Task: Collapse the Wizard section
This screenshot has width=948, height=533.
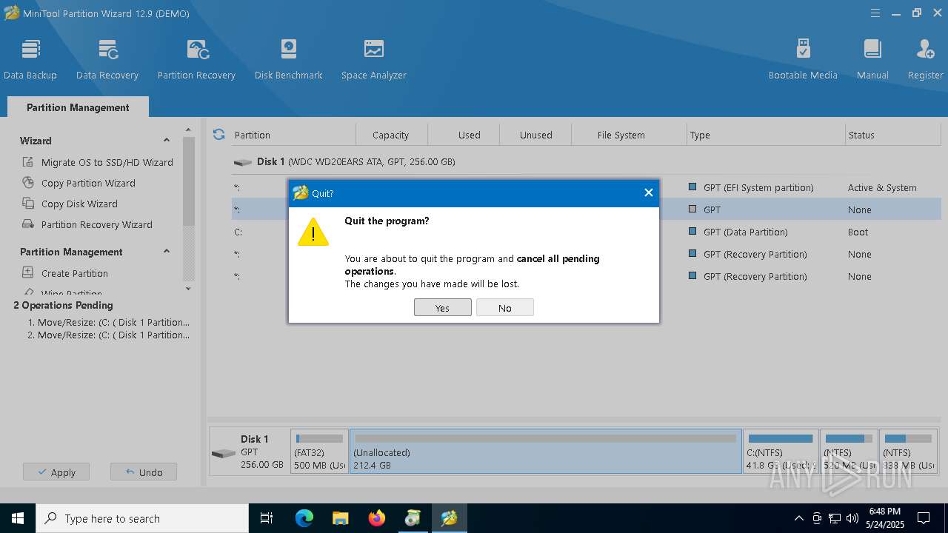Action: (x=167, y=141)
